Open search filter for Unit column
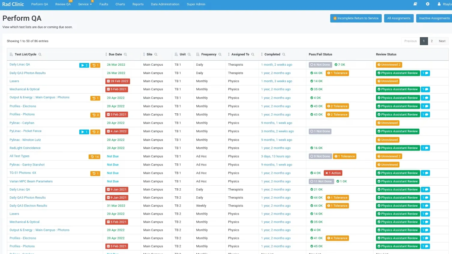This screenshot has height=254, width=452. [x=189, y=54]
